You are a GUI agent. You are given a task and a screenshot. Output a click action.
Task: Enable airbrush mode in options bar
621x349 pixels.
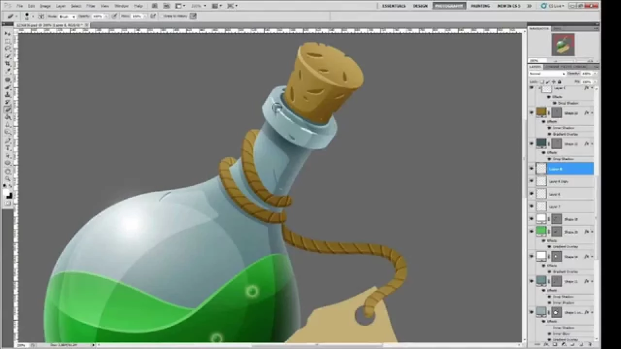pyautogui.click(x=153, y=16)
